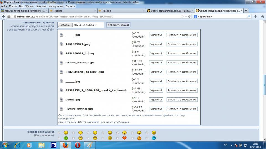Open a new tab with the plus button

tap(246, 11)
